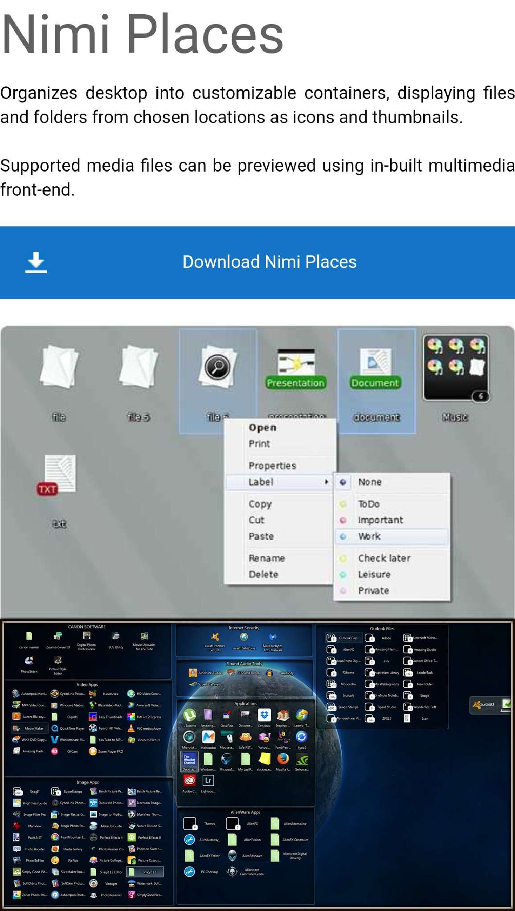The height and width of the screenshot is (911, 515).
Task: Click the file icon with magnifier
Action: point(217,367)
